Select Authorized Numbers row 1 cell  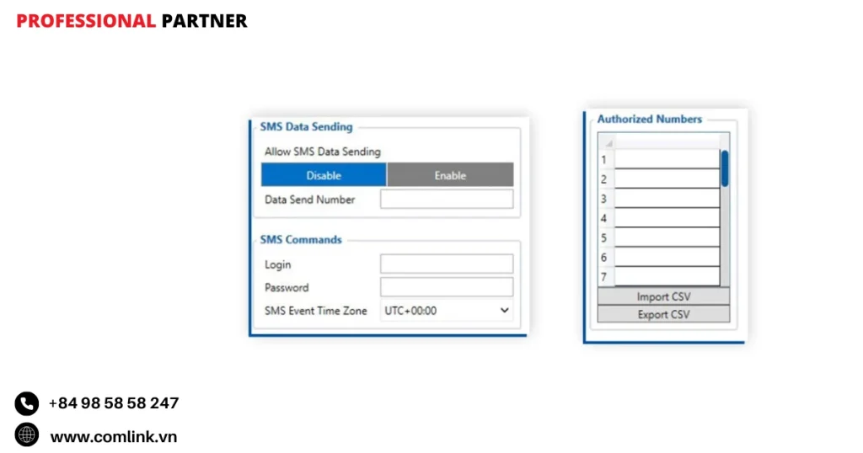(666, 159)
